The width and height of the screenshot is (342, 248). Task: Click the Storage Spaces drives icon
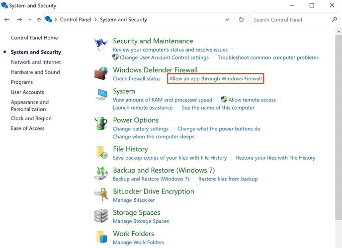click(101, 216)
